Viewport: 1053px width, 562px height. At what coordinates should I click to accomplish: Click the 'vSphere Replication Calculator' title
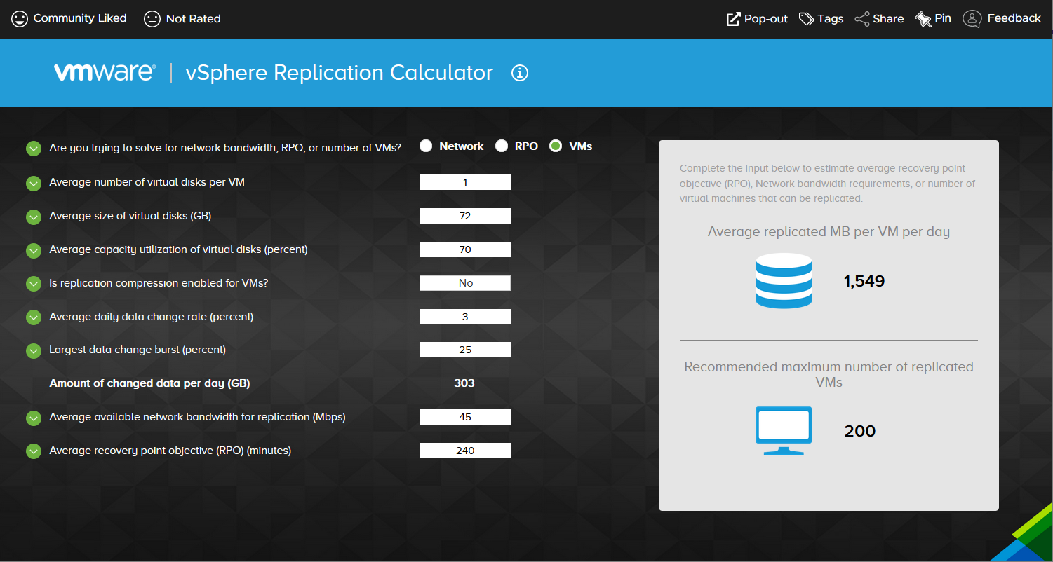click(339, 73)
